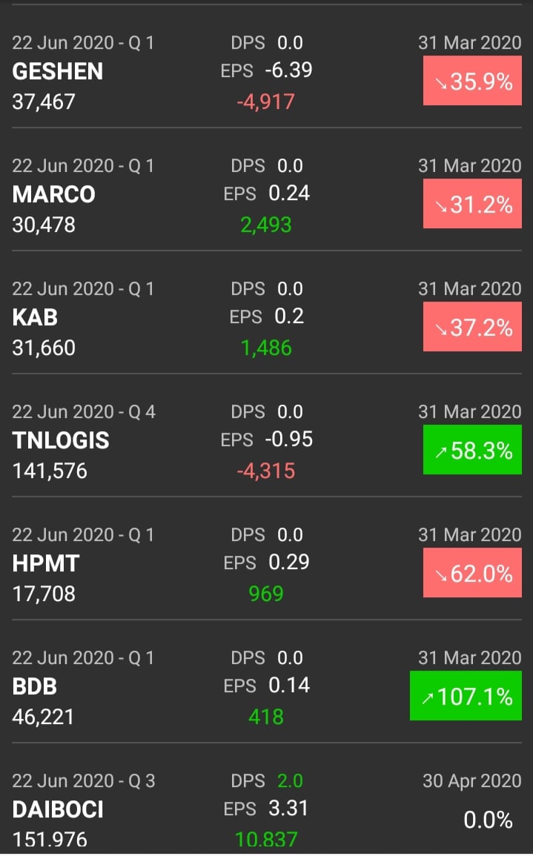The width and height of the screenshot is (533, 856).
Task: Tap the MARCO down-arrow 31.2% badge
Action: 472,204
